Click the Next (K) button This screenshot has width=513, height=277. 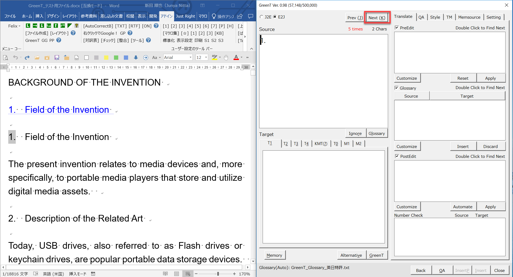377,18
